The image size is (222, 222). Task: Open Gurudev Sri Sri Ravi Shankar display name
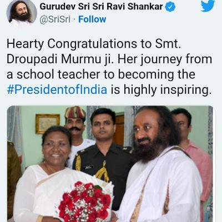tap(101, 7)
